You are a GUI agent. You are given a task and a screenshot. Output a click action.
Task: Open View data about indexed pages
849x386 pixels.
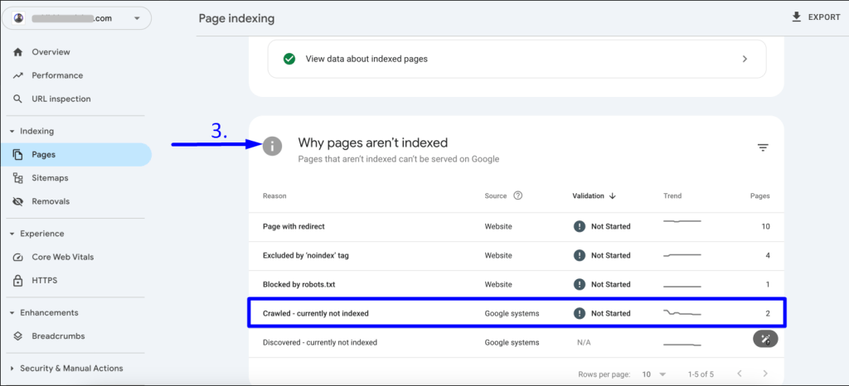tap(517, 59)
